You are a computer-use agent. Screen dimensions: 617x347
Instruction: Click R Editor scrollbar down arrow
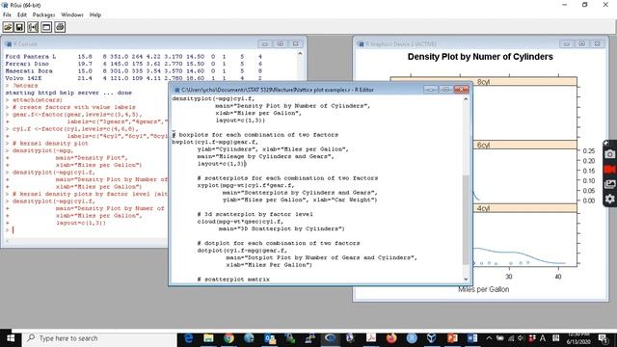coord(466,279)
